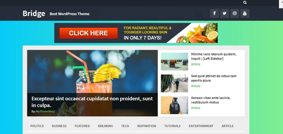Click the Best WordPress Theme tagline

(69, 14)
